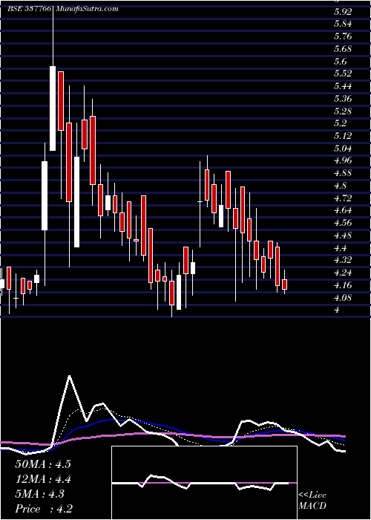Click the 5.36 price axis label
The image size is (371, 520).
(343, 99)
